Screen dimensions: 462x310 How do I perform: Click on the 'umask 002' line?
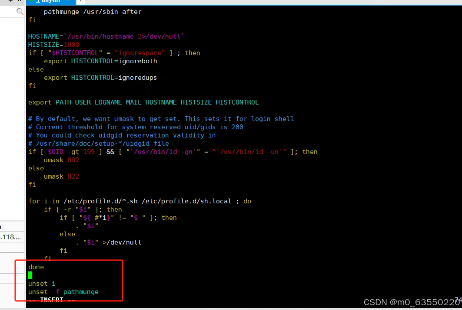pos(61,160)
